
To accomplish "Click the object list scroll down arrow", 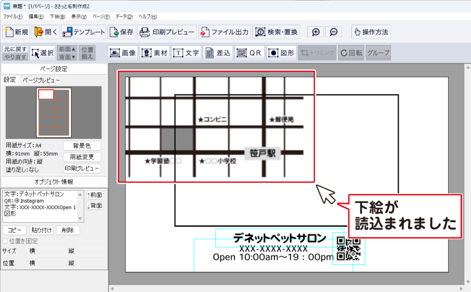I will click(x=80, y=218).
